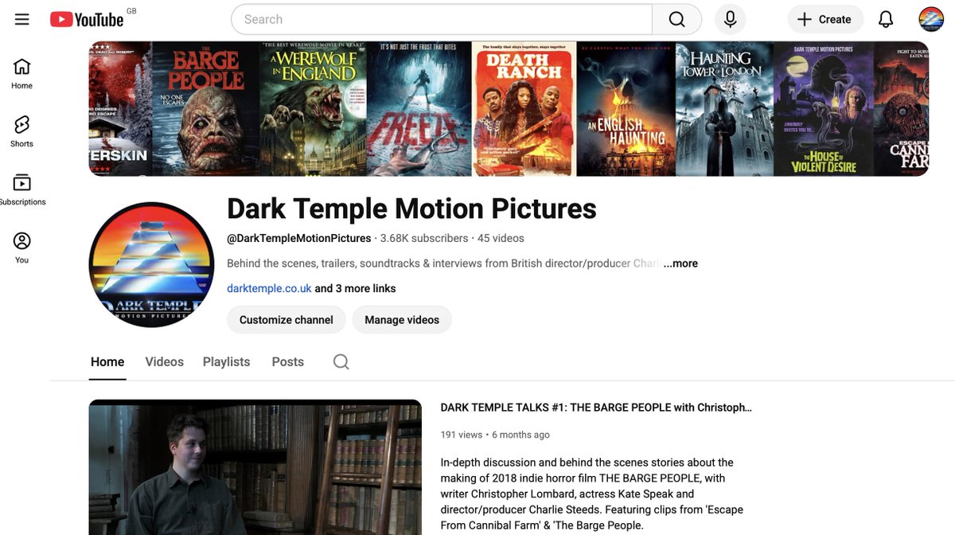Open notifications bell
Screen dimensions: 955x535
[x=886, y=19]
